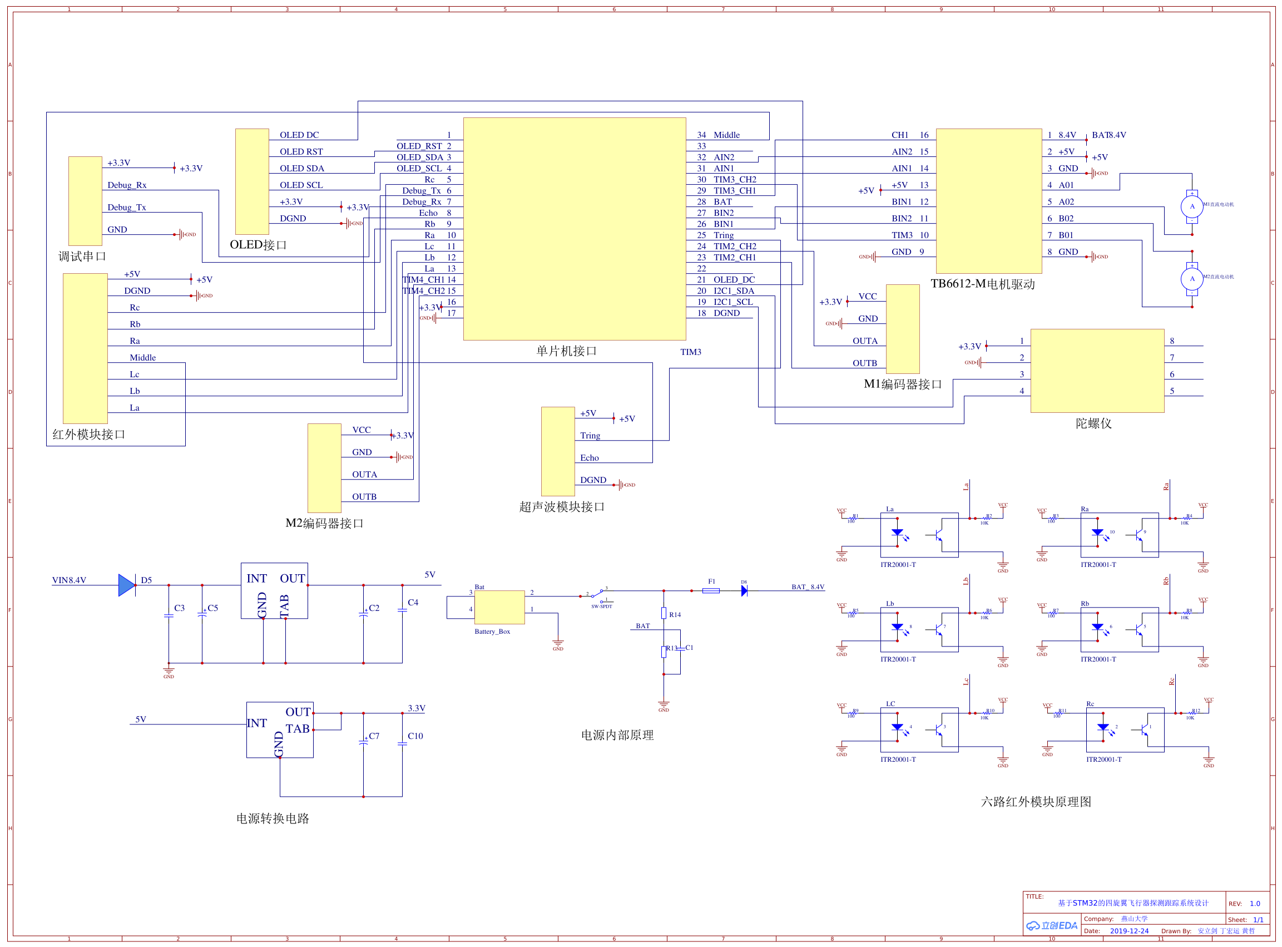Select the Ra ITR20001-T sensor symbol

(x=1119, y=535)
